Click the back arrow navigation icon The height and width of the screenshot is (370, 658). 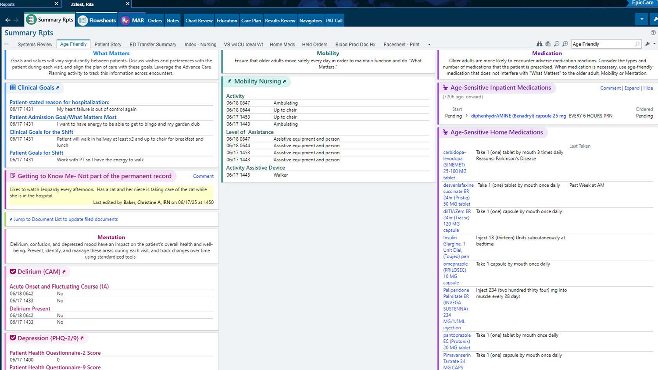pos(7,20)
